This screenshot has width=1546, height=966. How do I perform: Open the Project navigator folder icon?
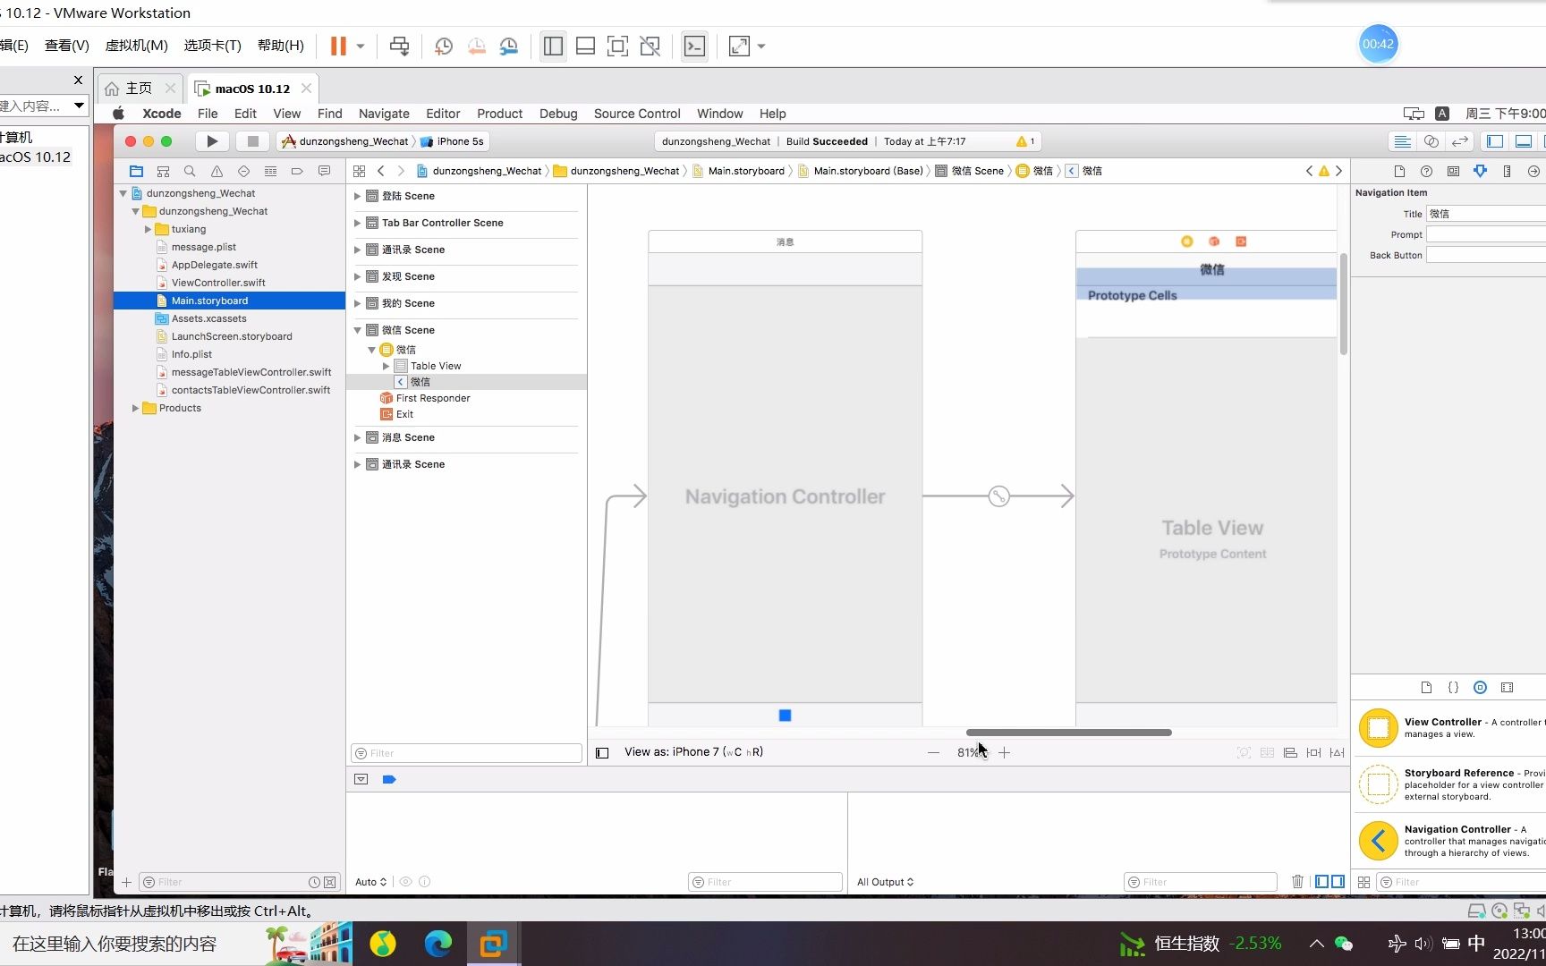pos(136,171)
